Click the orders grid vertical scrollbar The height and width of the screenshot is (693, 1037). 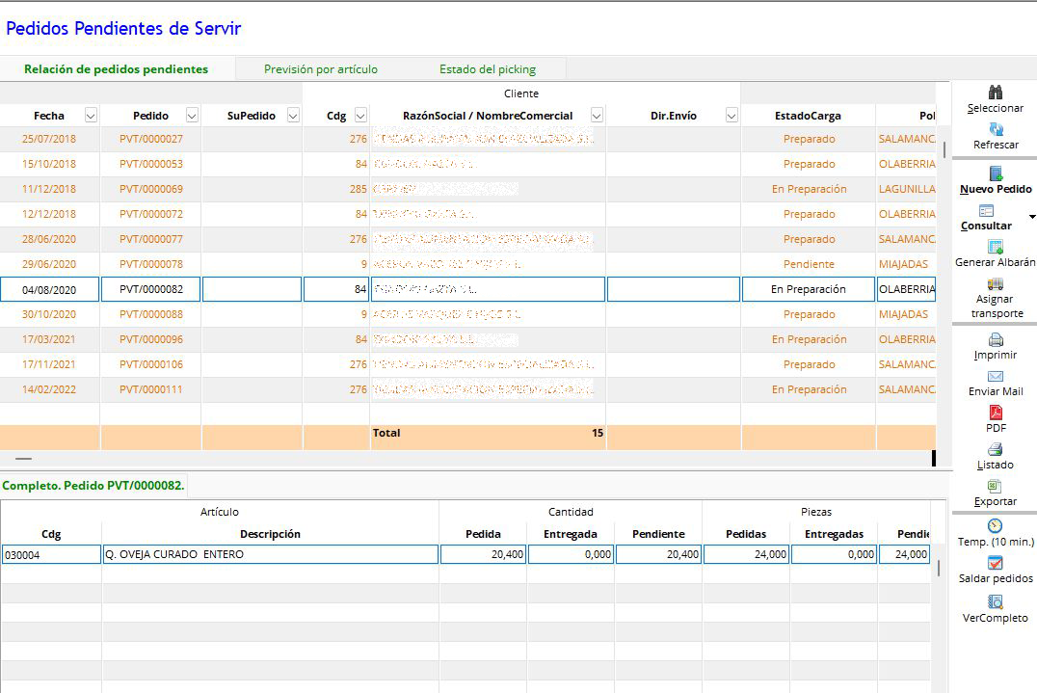[x=944, y=148]
